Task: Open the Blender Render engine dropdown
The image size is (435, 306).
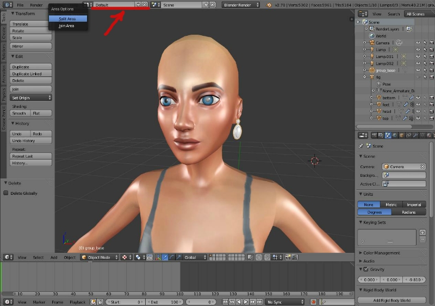Action: 240,5
